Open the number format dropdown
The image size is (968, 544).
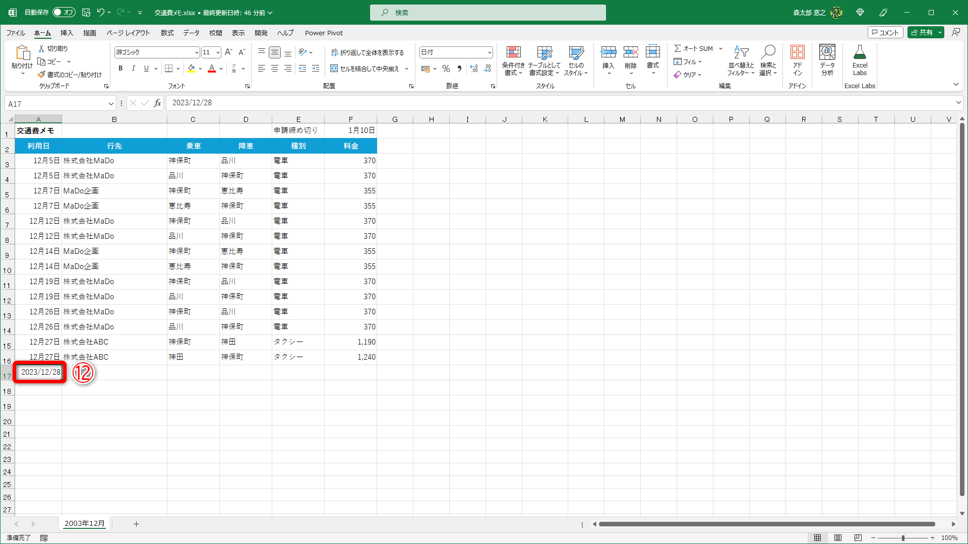coord(489,52)
